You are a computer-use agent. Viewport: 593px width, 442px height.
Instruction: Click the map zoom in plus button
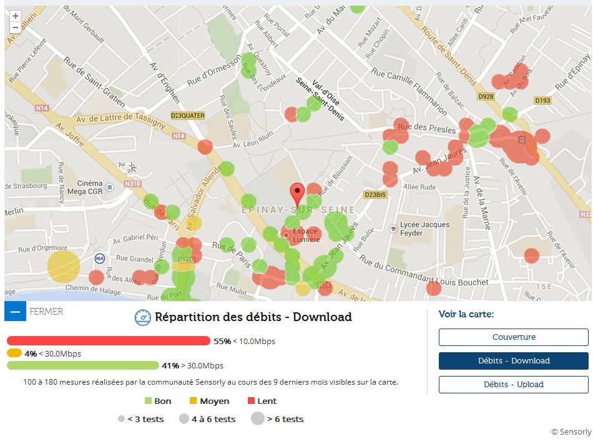16,16
